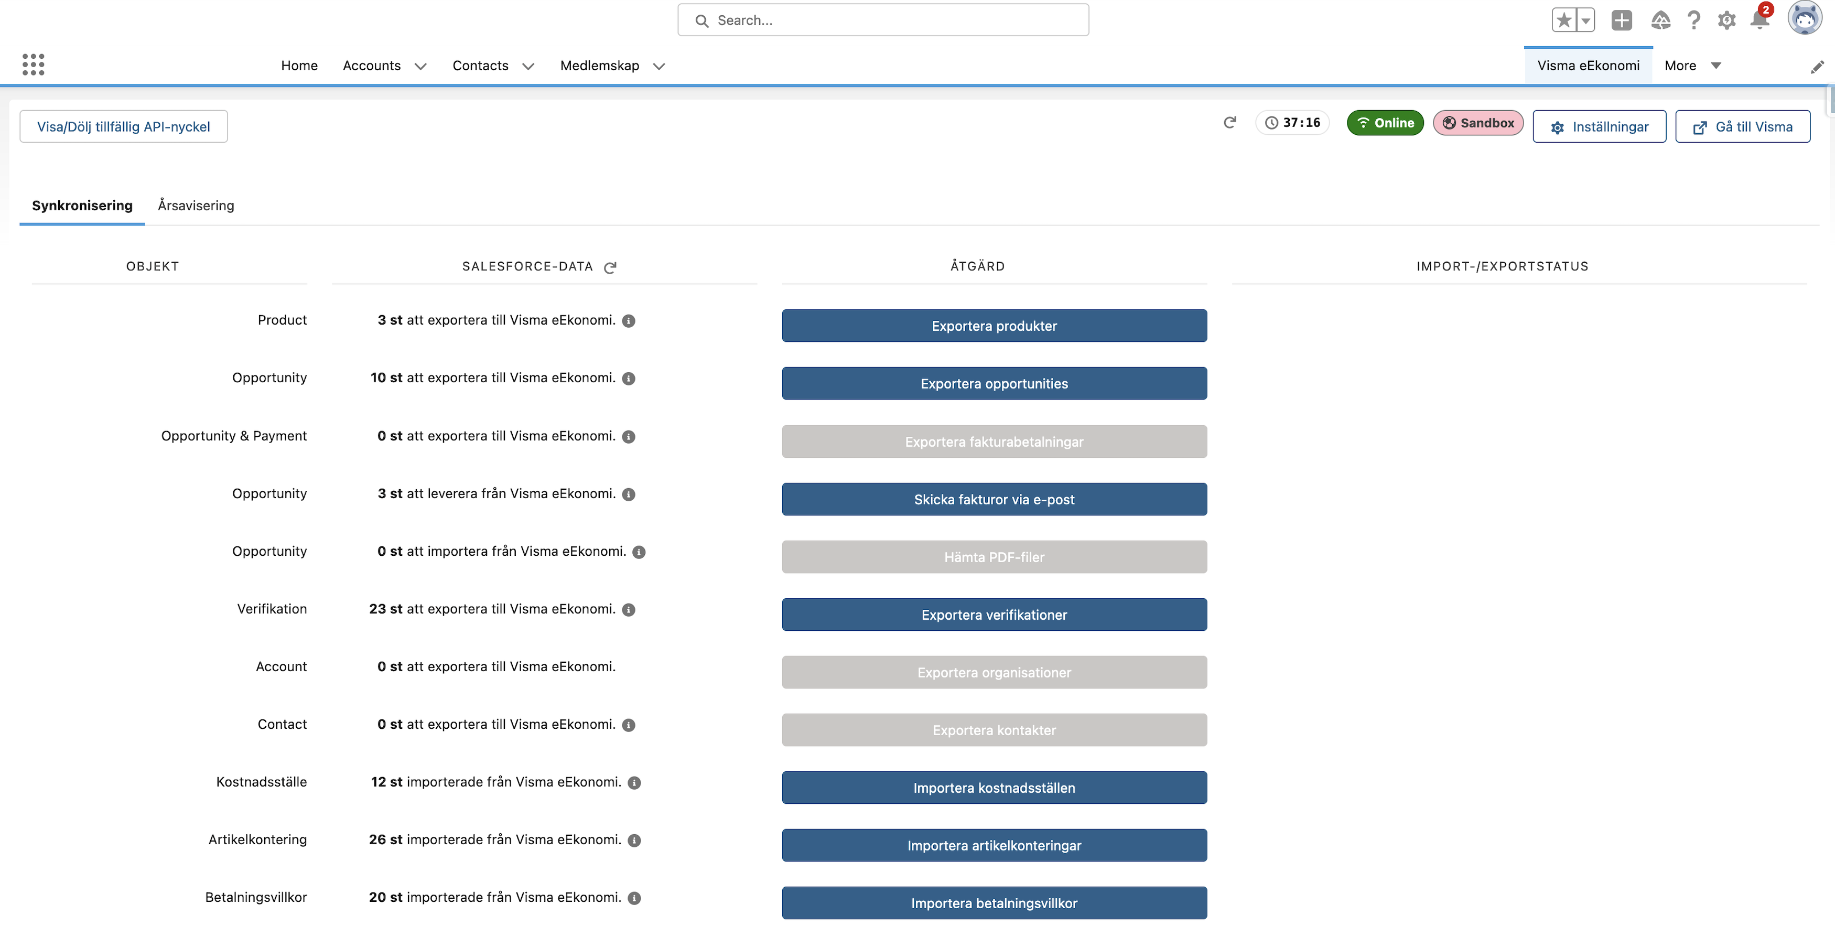
Task: Show info for Betalningsvillkor row
Action: click(x=634, y=898)
